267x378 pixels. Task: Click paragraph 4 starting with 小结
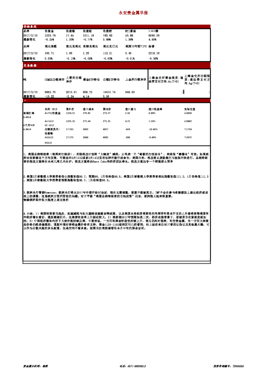coord(116,221)
